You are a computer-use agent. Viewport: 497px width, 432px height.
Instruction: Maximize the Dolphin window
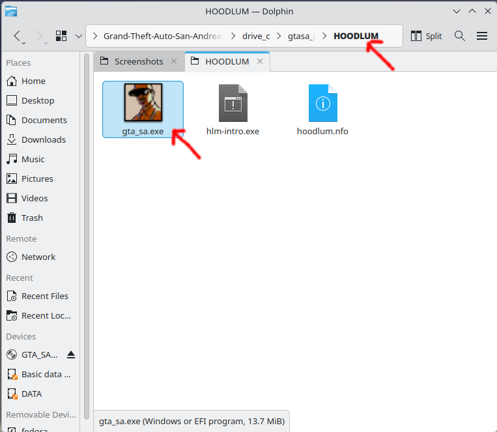[472, 12]
